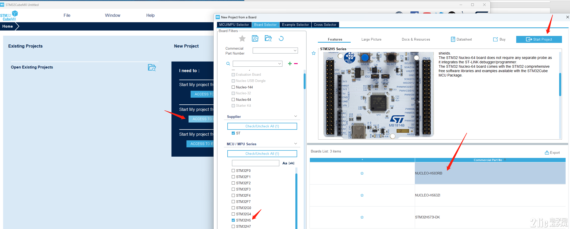The height and width of the screenshot is (229, 570).
Task: Click the first ACCESS TO MCU selector button
Action: (x=202, y=94)
